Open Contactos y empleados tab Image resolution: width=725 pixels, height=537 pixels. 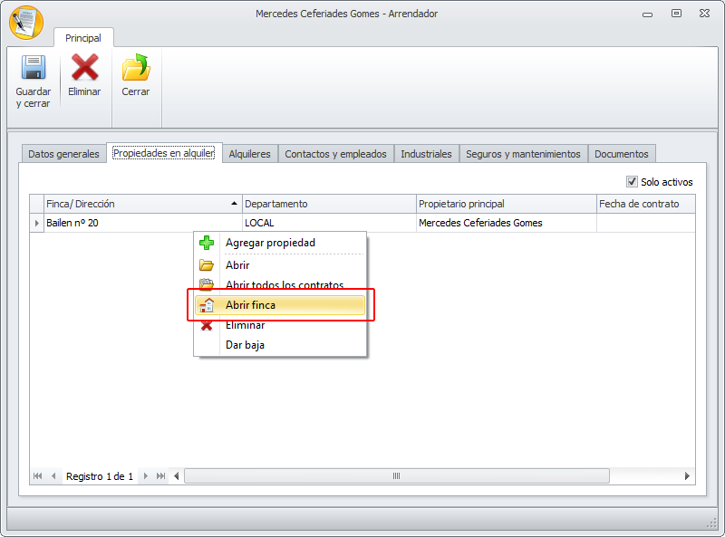(x=335, y=154)
